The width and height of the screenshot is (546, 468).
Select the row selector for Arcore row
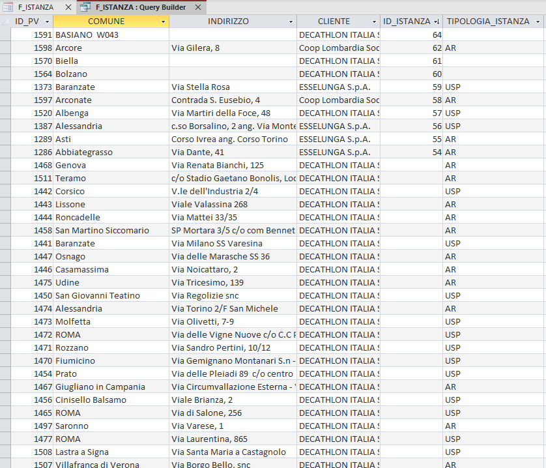pos(5,48)
